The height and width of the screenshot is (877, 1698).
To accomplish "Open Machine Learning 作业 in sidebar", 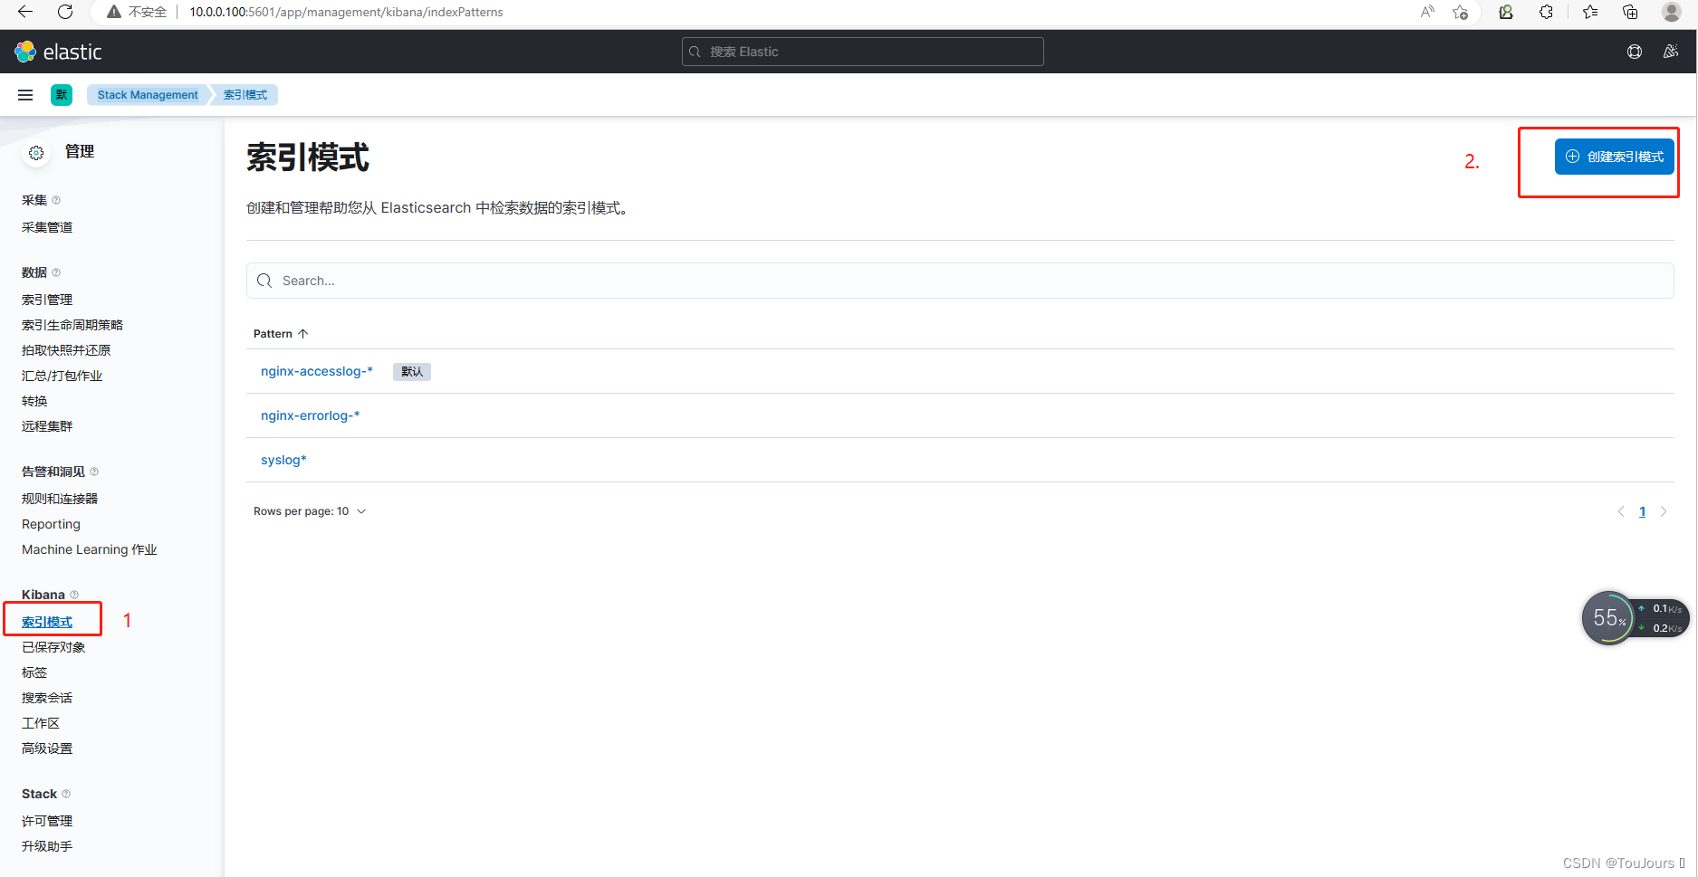I will coord(90,549).
